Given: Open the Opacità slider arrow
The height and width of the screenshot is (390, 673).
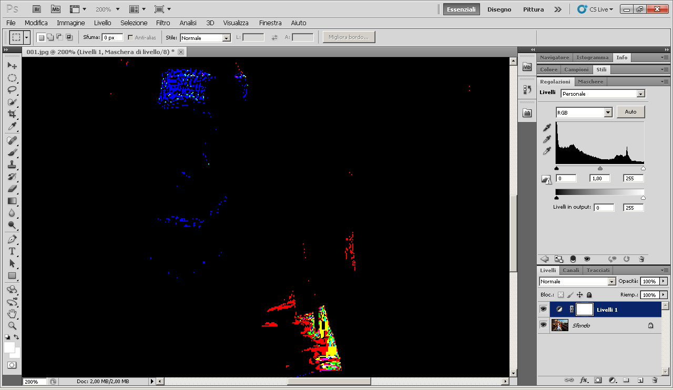Looking at the screenshot, I should point(664,281).
